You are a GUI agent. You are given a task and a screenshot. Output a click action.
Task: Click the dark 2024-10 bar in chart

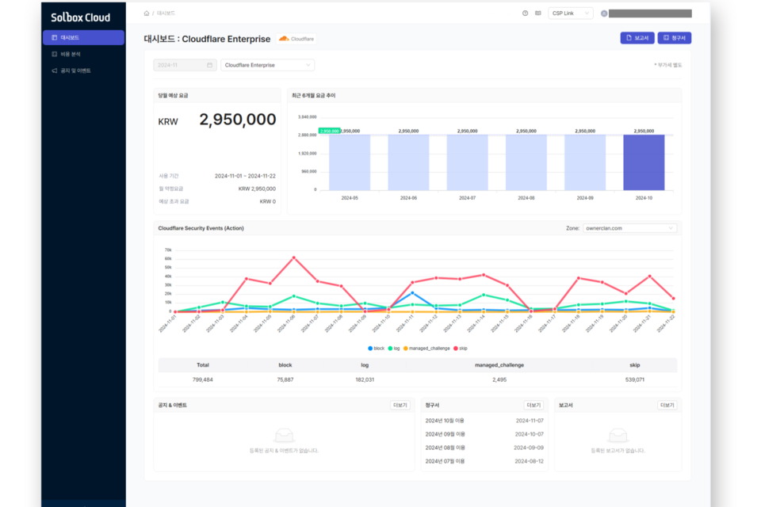tap(644, 162)
